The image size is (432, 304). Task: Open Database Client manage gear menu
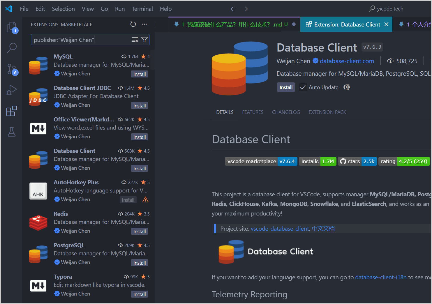click(347, 87)
